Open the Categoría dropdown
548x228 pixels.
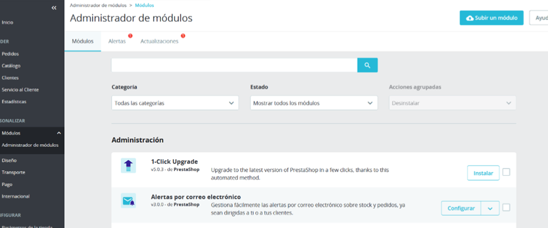pos(175,103)
